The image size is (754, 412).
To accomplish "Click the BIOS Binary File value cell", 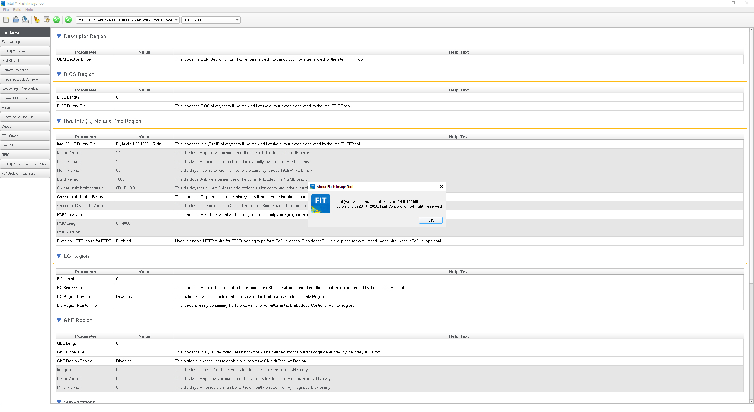I will [144, 106].
